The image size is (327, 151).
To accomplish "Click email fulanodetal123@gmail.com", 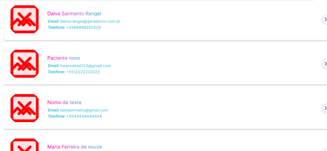I will (x=86, y=66).
